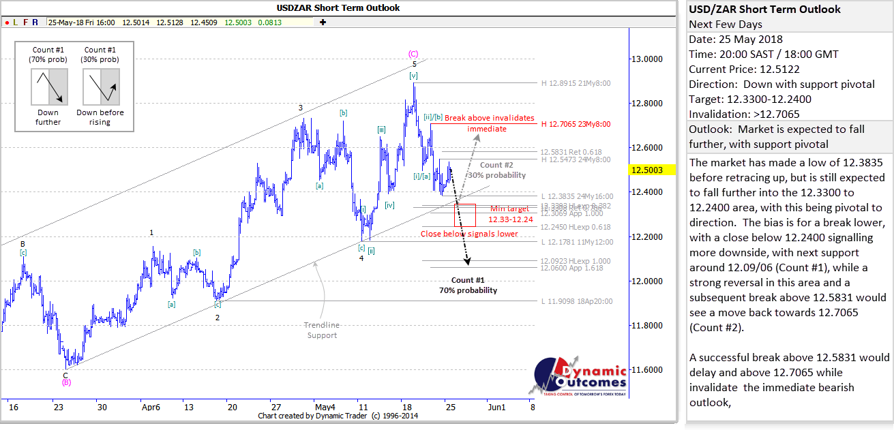
Task: Click the olive L toolbar letter
Action: pos(15,22)
